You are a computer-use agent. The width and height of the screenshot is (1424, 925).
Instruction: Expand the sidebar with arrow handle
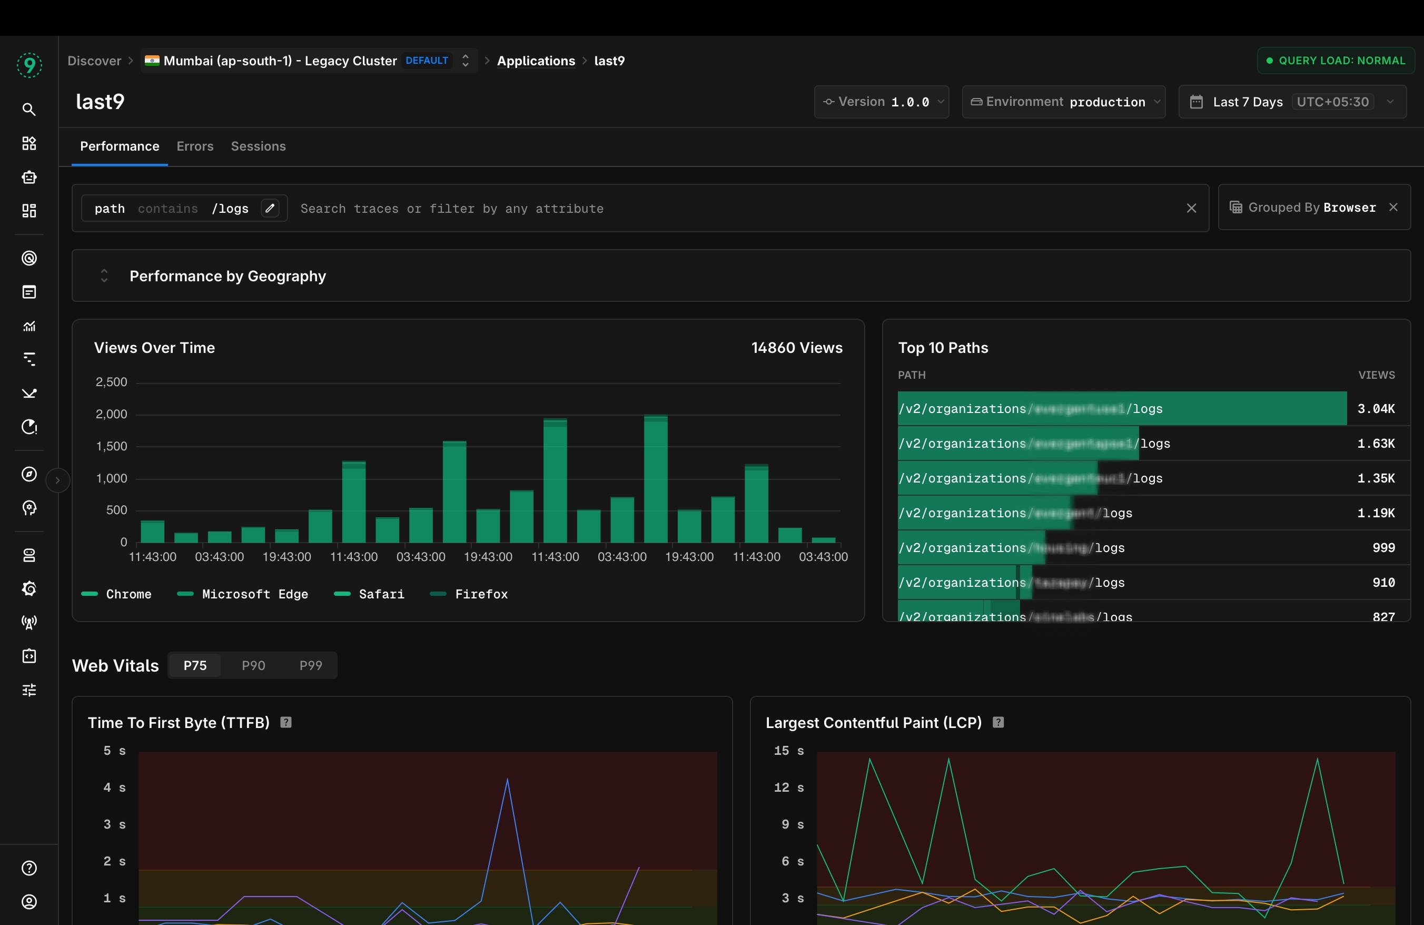[57, 480]
